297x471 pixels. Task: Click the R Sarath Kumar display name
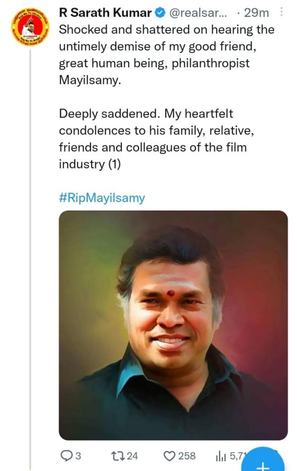(x=105, y=13)
